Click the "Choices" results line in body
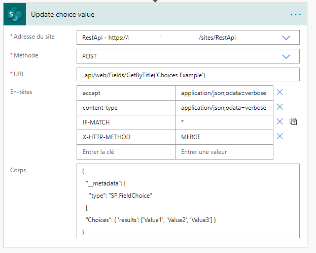316x253 pixels. (x=151, y=220)
